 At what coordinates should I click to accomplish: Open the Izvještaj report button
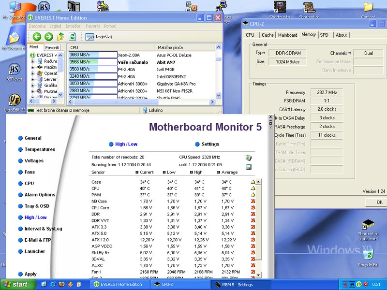(99, 37)
